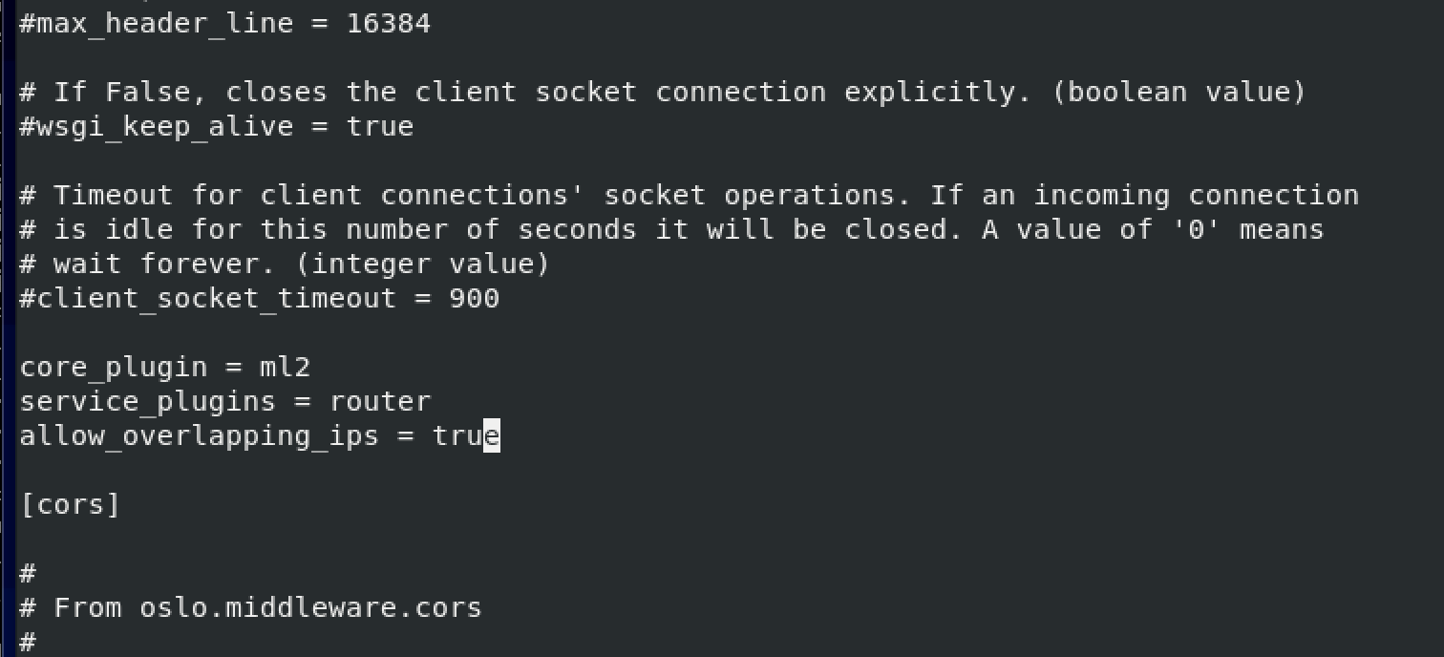The height and width of the screenshot is (657, 1444).
Task: Click the Timeout for client connections comment line
Action: (x=689, y=196)
